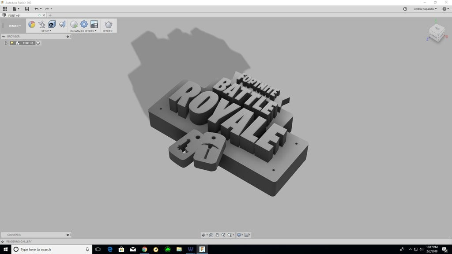452x254 pixels.
Task: Activate the Orbit tool at bottom
Action: click(203, 235)
